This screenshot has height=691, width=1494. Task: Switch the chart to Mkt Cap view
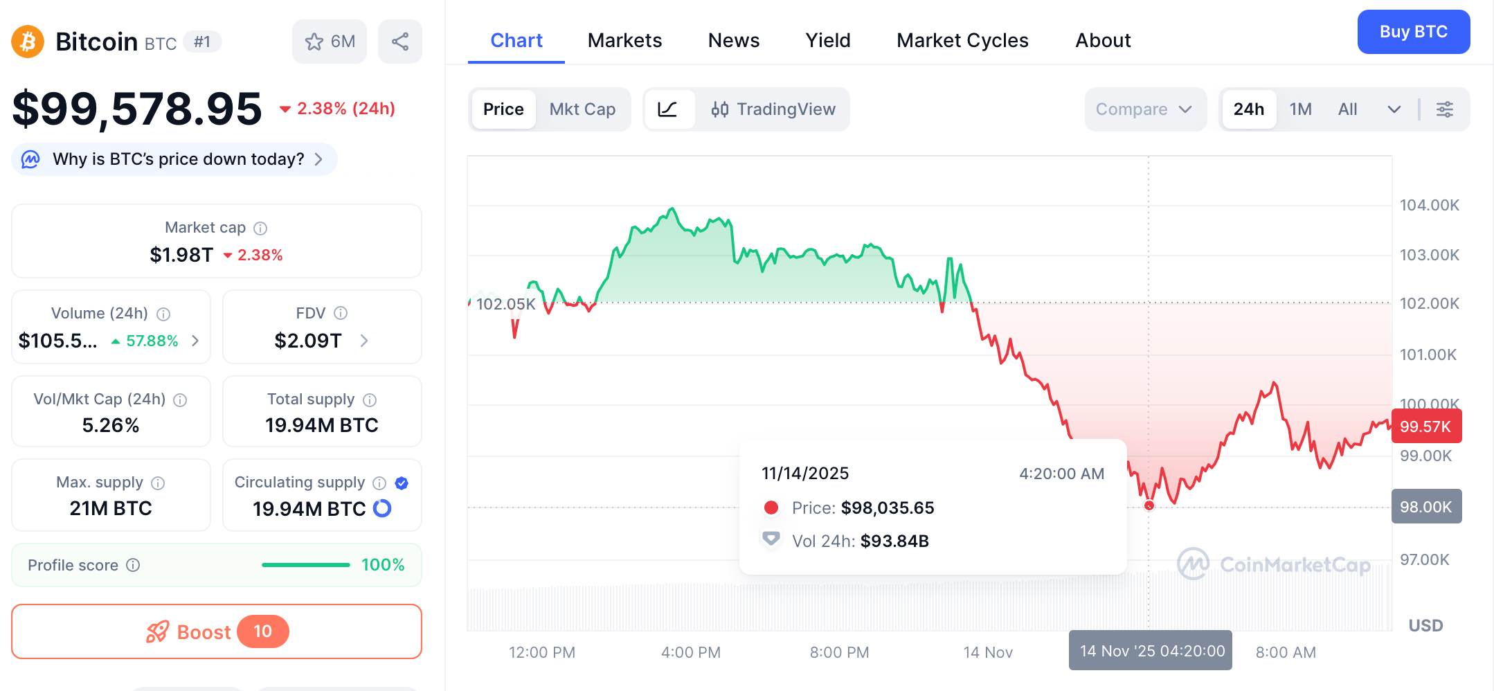(x=582, y=109)
